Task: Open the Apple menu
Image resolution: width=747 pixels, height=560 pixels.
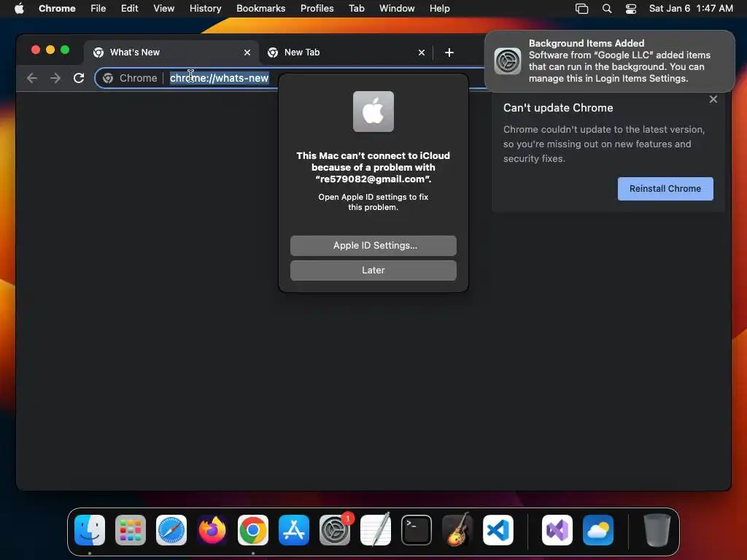Action: [19, 9]
